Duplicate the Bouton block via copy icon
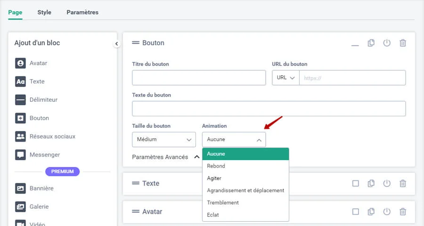This screenshot has height=226, width=424. click(x=371, y=43)
